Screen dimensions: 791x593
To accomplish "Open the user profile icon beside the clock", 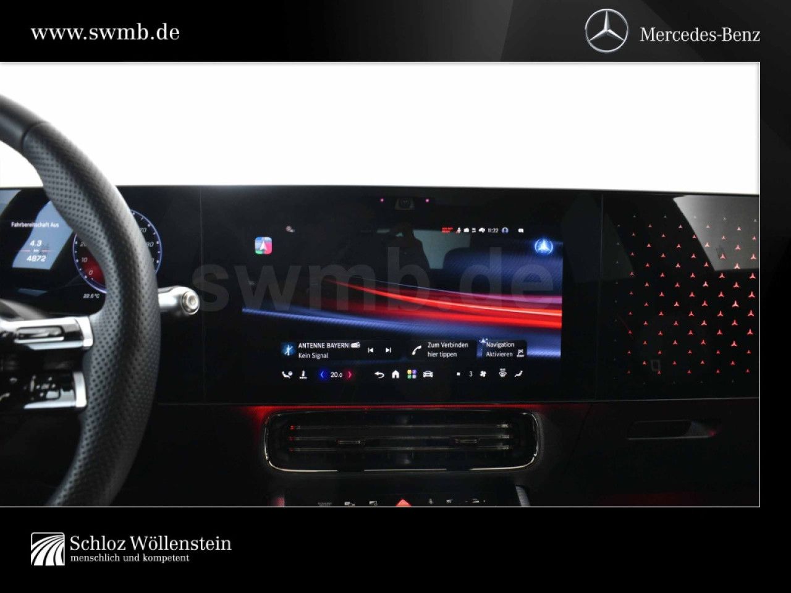I will click(x=505, y=230).
